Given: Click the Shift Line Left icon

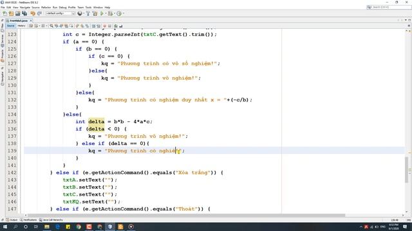Looking at the screenshot, I should pos(93,26).
